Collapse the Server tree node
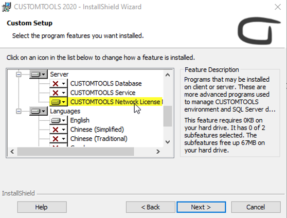This screenshot has width=287, height=218. click(x=19, y=75)
